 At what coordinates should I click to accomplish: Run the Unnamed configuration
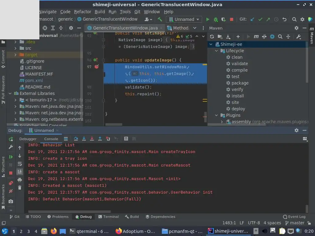[208, 19]
